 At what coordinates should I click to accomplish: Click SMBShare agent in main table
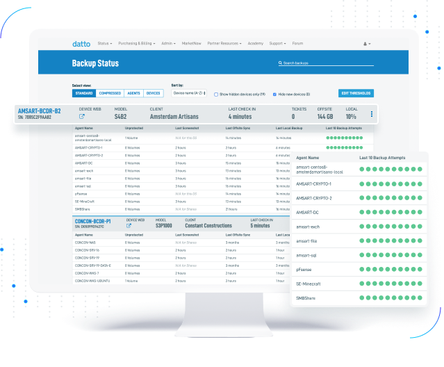pos(83,209)
